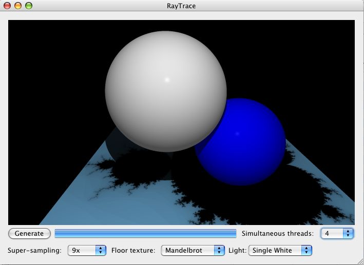This screenshot has width=364, height=265.
Task: Click the white sphere in the render
Action: pyautogui.click(x=154, y=103)
